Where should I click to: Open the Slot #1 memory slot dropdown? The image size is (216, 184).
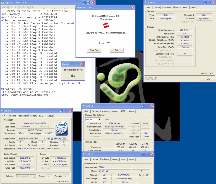[99, 119]
